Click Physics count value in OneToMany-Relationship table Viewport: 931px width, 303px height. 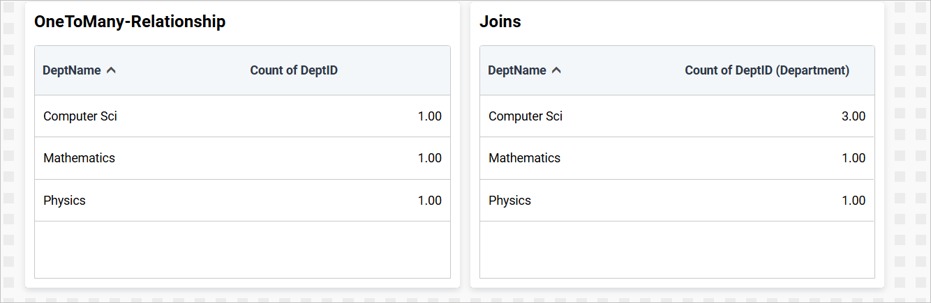click(430, 201)
